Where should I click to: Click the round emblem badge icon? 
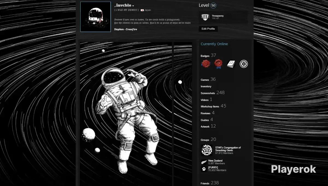[244, 64]
